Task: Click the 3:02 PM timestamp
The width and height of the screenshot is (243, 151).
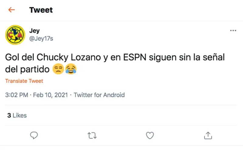Action: (x=17, y=95)
